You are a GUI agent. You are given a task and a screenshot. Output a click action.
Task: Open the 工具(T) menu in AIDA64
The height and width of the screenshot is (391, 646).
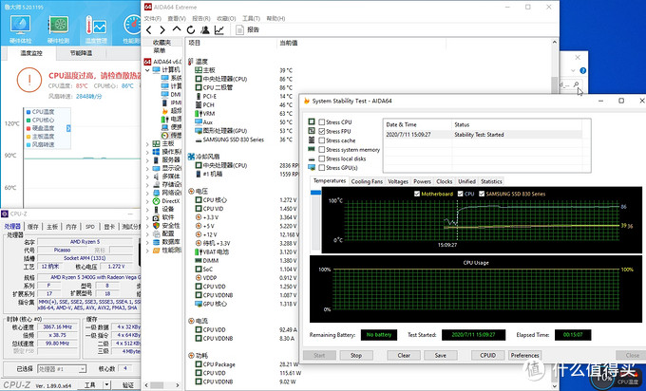[x=251, y=19]
